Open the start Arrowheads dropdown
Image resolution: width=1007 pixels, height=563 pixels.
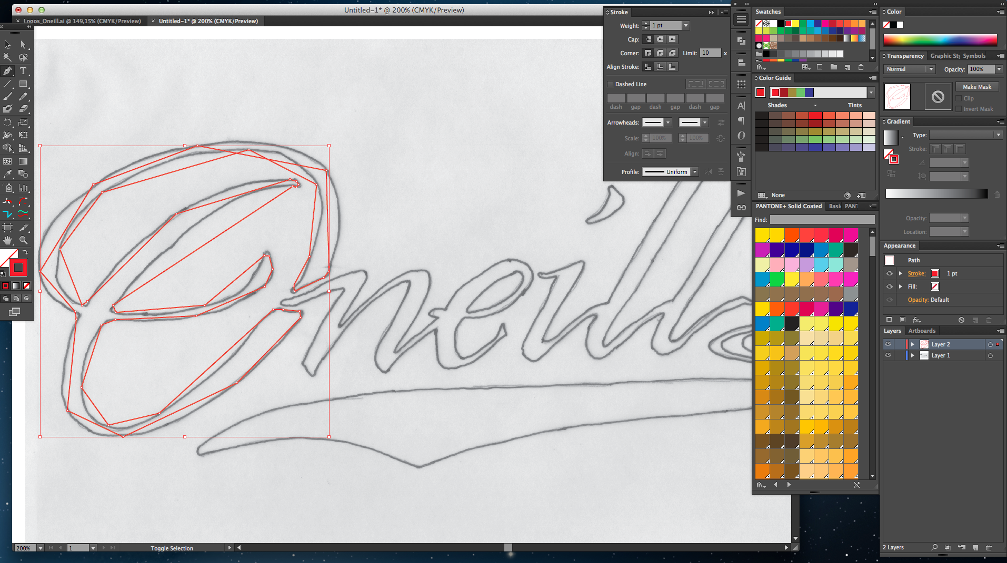(668, 122)
